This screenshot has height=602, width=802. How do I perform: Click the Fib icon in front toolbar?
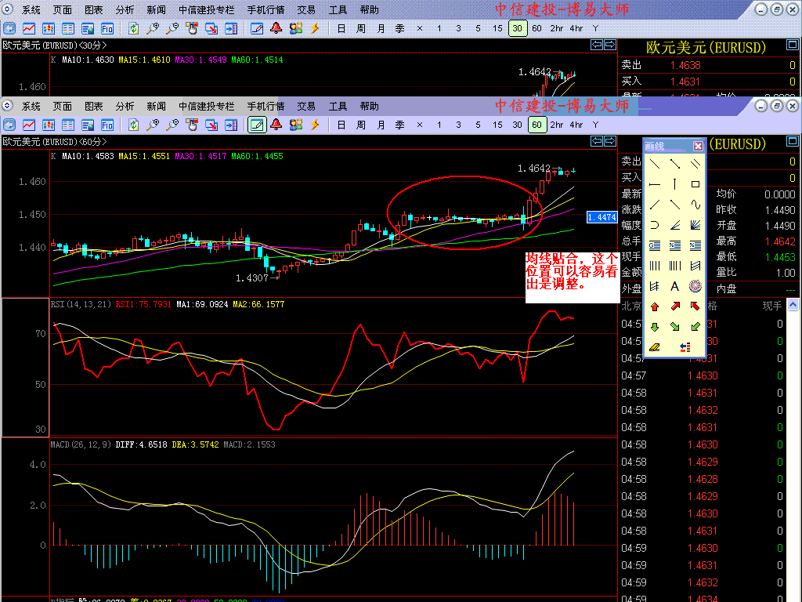coord(107,125)
